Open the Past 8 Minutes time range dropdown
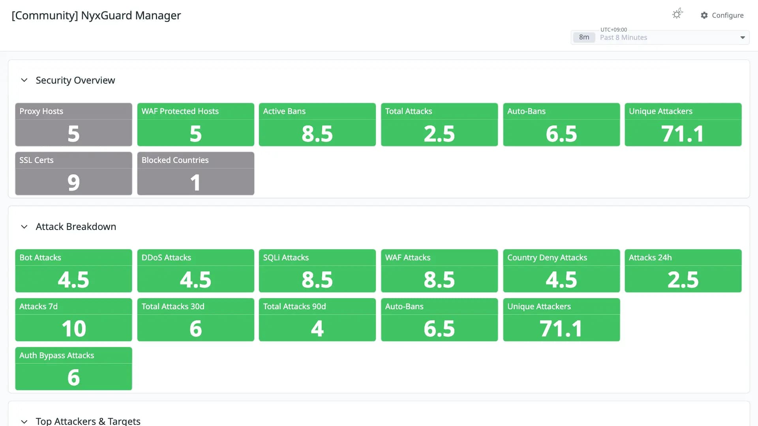The width and height of the screenshot is (758, 426). 660,37
